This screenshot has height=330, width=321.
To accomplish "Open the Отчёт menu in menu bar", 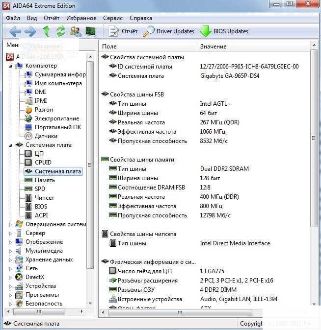I will click(x=52, y=18).
